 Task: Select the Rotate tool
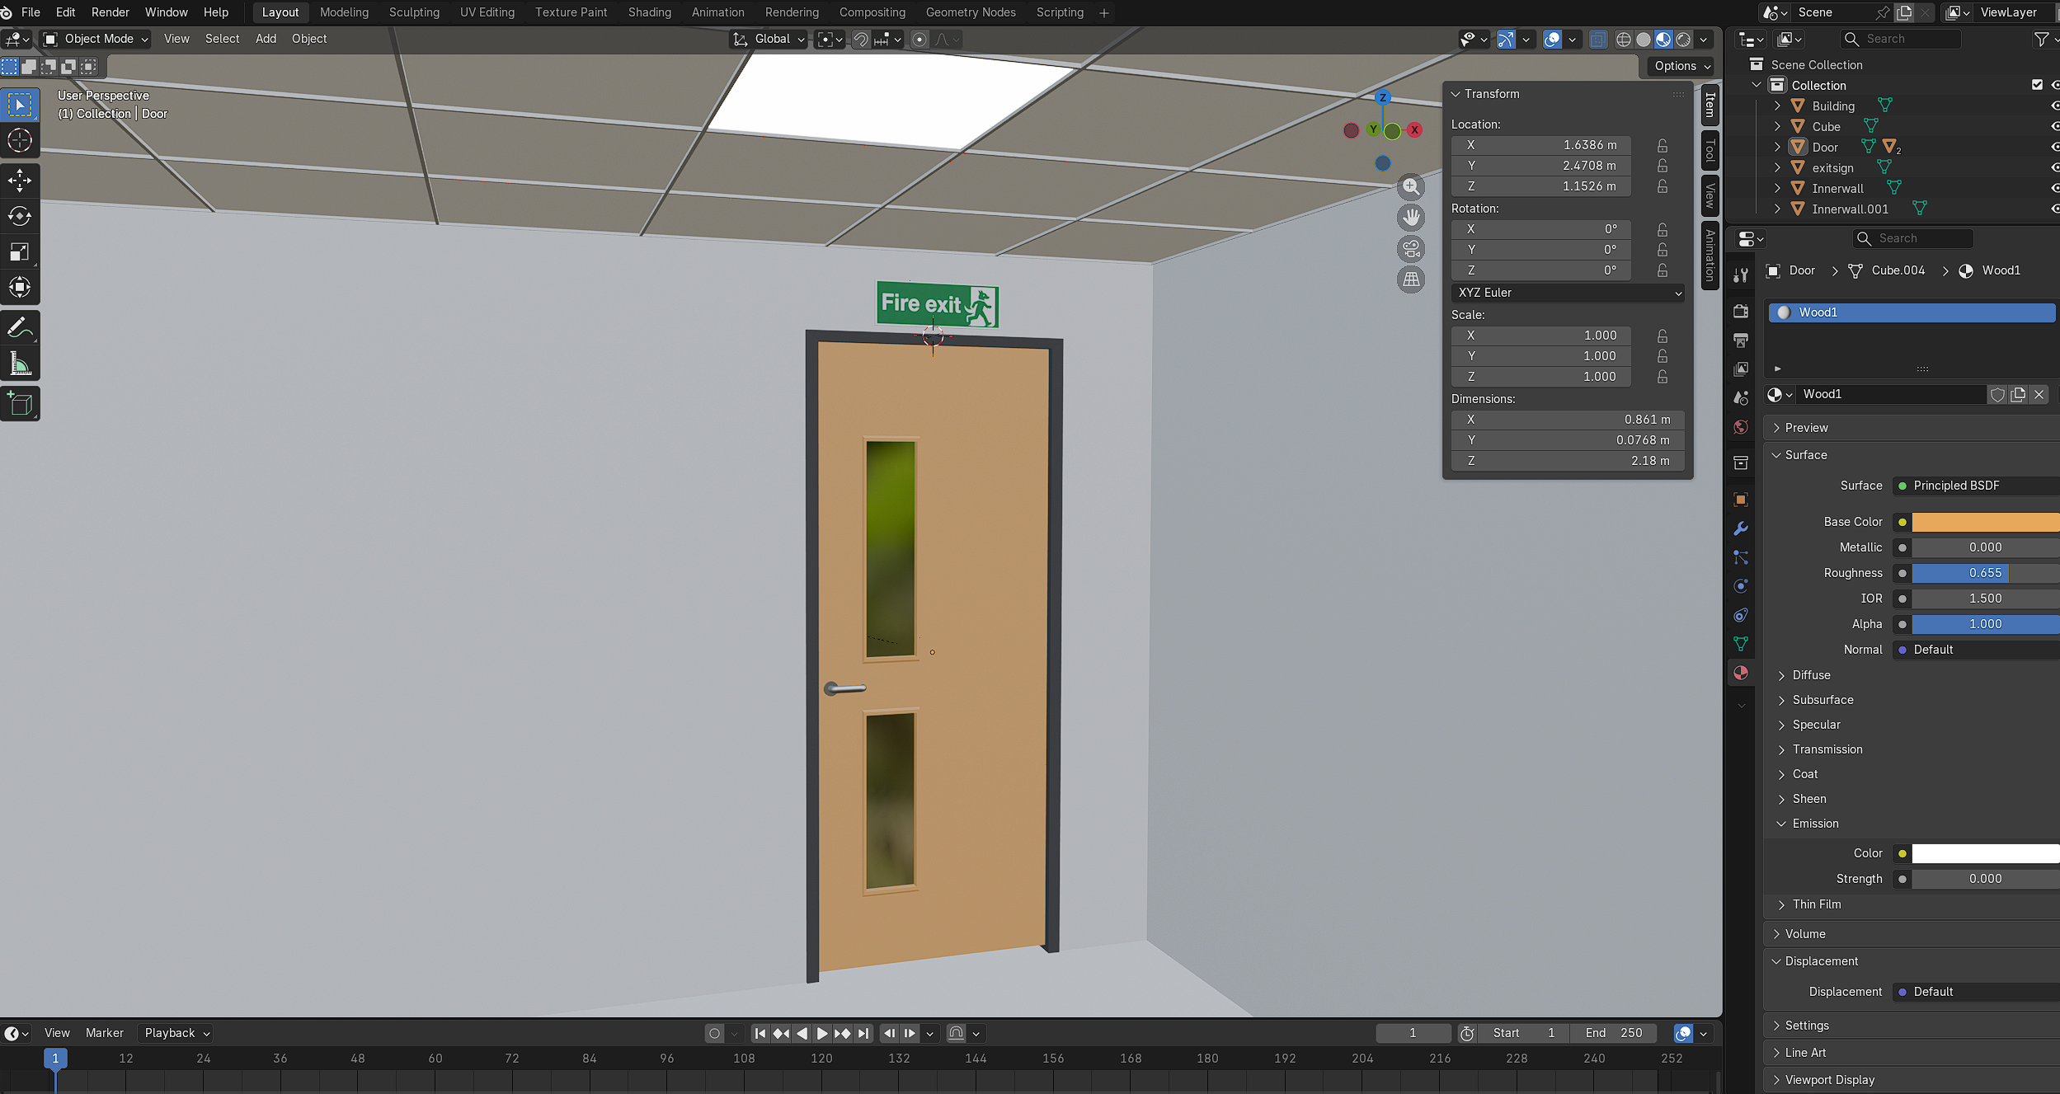point(20,217)
